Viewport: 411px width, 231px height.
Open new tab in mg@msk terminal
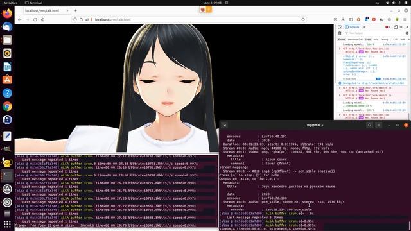coord(224,125)
